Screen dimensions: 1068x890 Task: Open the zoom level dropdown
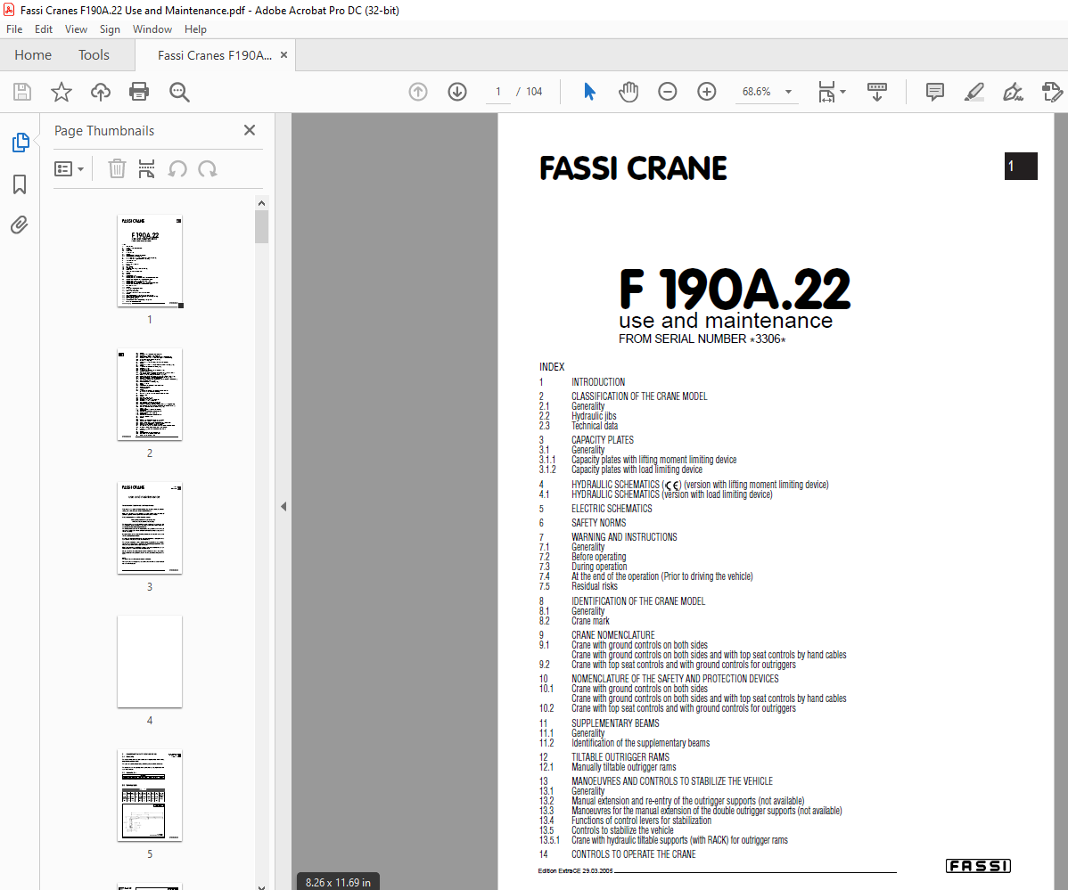coord(788,92)
